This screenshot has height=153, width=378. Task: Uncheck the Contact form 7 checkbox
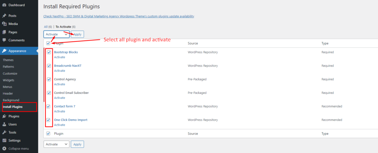pyautogui.click(x=48, y=106)
